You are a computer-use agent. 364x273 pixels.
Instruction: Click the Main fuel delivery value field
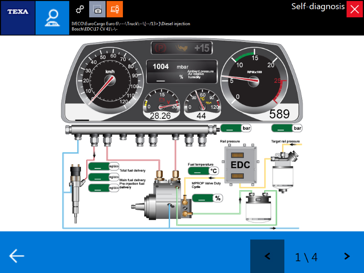coord(104,177)
